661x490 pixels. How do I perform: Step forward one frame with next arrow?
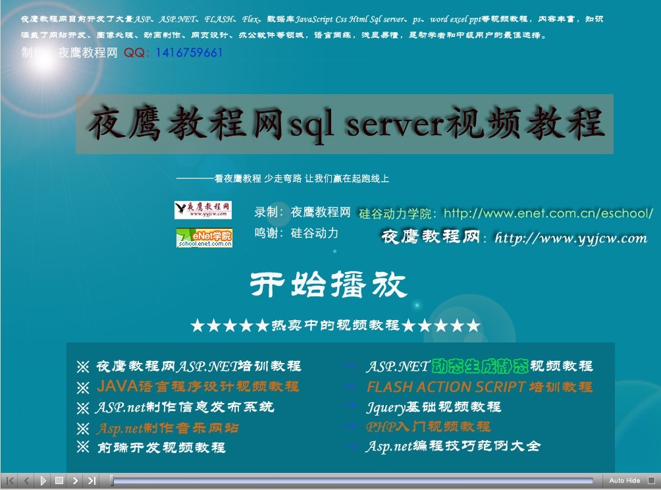click(x=75, y=480)
